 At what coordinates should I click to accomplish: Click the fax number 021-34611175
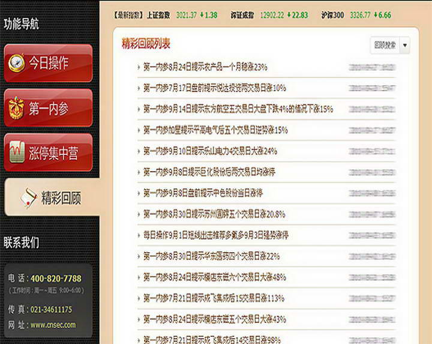(x=51, y=310)
